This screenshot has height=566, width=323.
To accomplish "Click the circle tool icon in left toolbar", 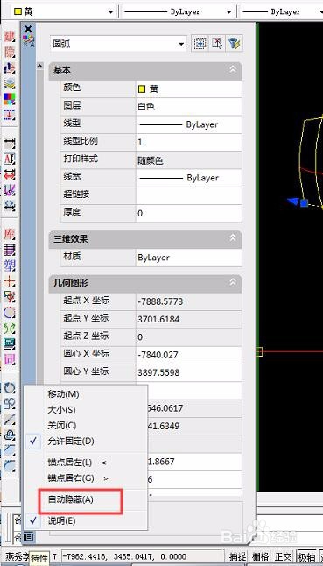I will [10, 313].
